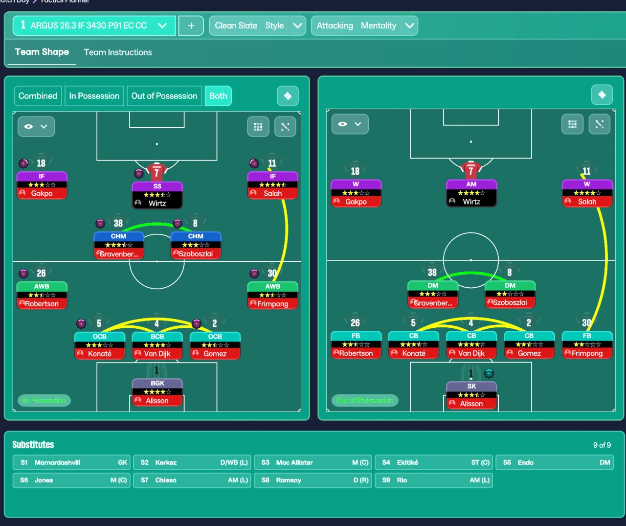Select Robertson's AWB card
This screenshot has height=526, width=626.
[42, 296]
